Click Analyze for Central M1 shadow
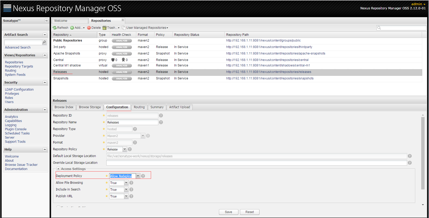 point(122,66)
